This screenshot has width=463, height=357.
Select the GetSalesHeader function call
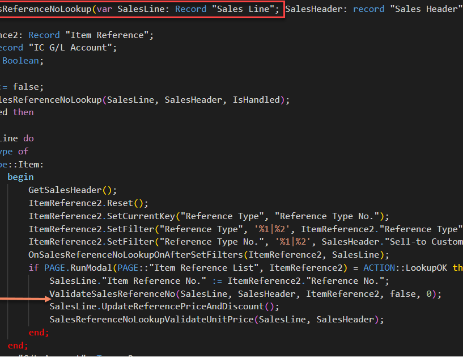[x=62, y=190]
